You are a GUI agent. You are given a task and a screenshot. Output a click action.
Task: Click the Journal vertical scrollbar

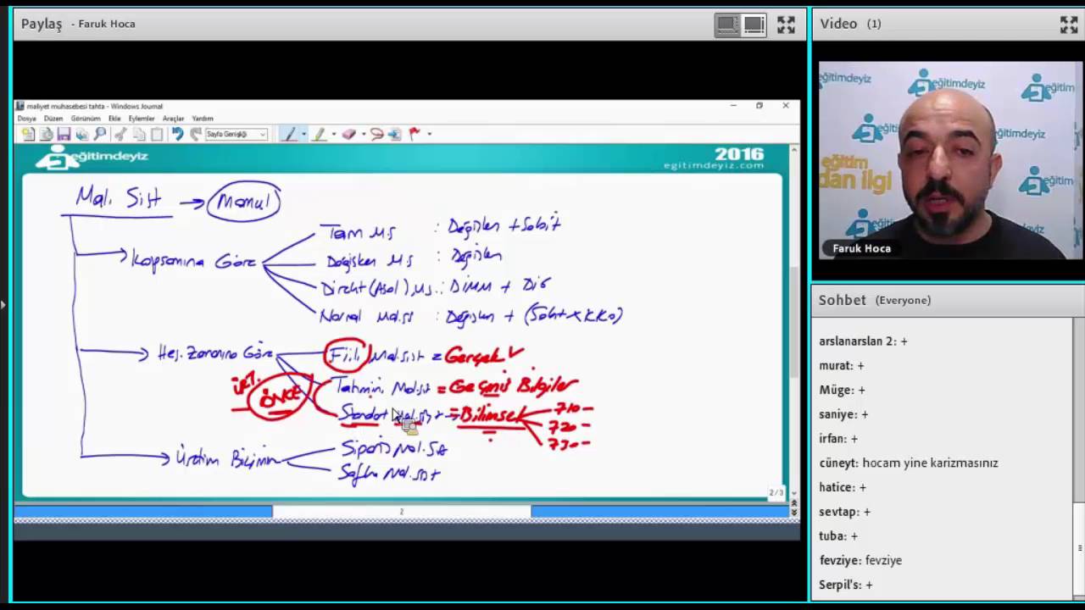click(x=793, y=322)
